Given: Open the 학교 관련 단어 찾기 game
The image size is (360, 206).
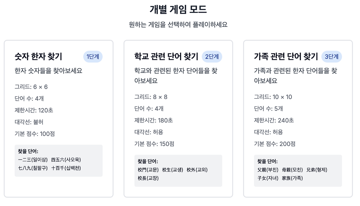Looking at the screenshot, I should 178,118.
